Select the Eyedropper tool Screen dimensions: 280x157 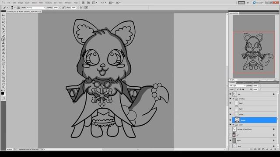coord(3,32)
